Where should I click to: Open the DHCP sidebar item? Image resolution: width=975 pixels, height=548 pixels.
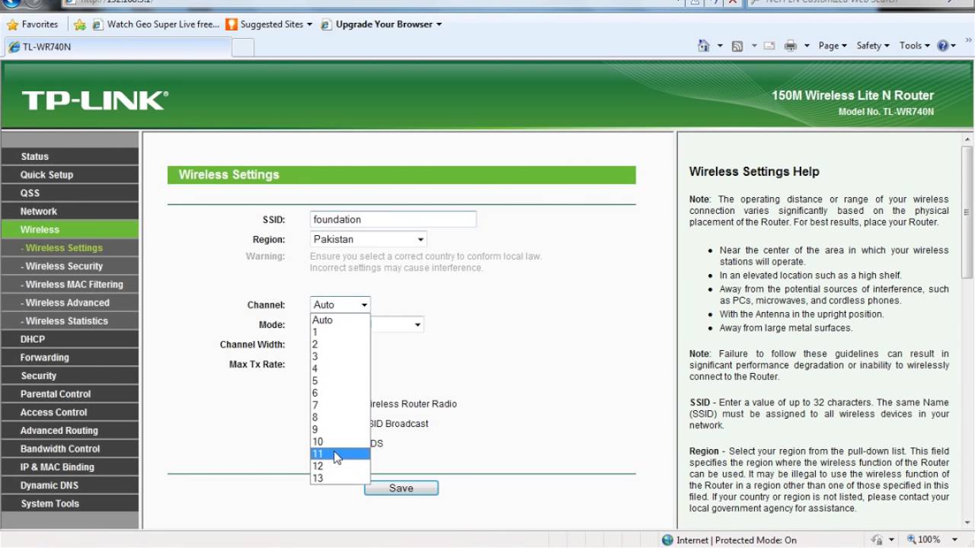69,339
